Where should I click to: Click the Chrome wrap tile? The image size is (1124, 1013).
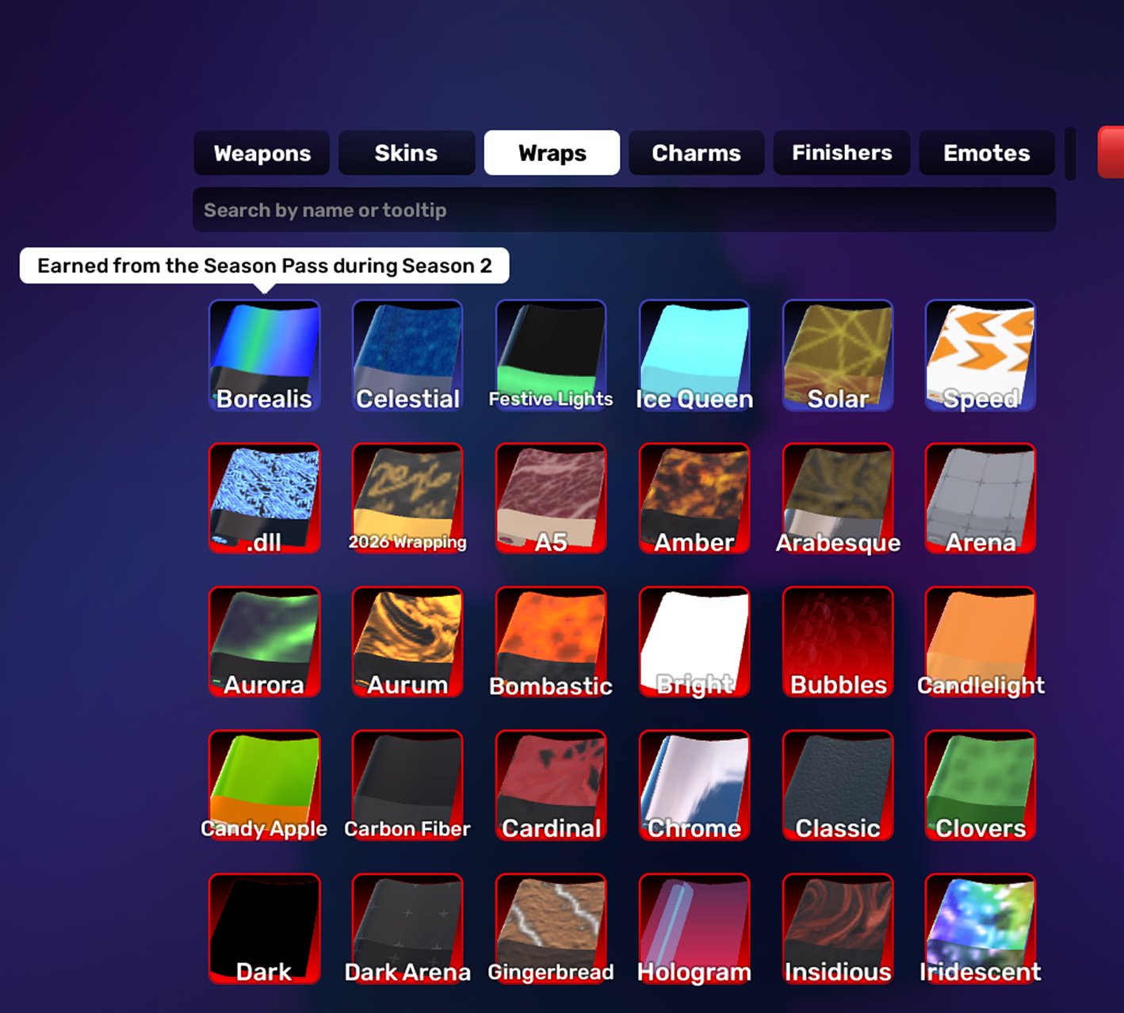[694, 786]
